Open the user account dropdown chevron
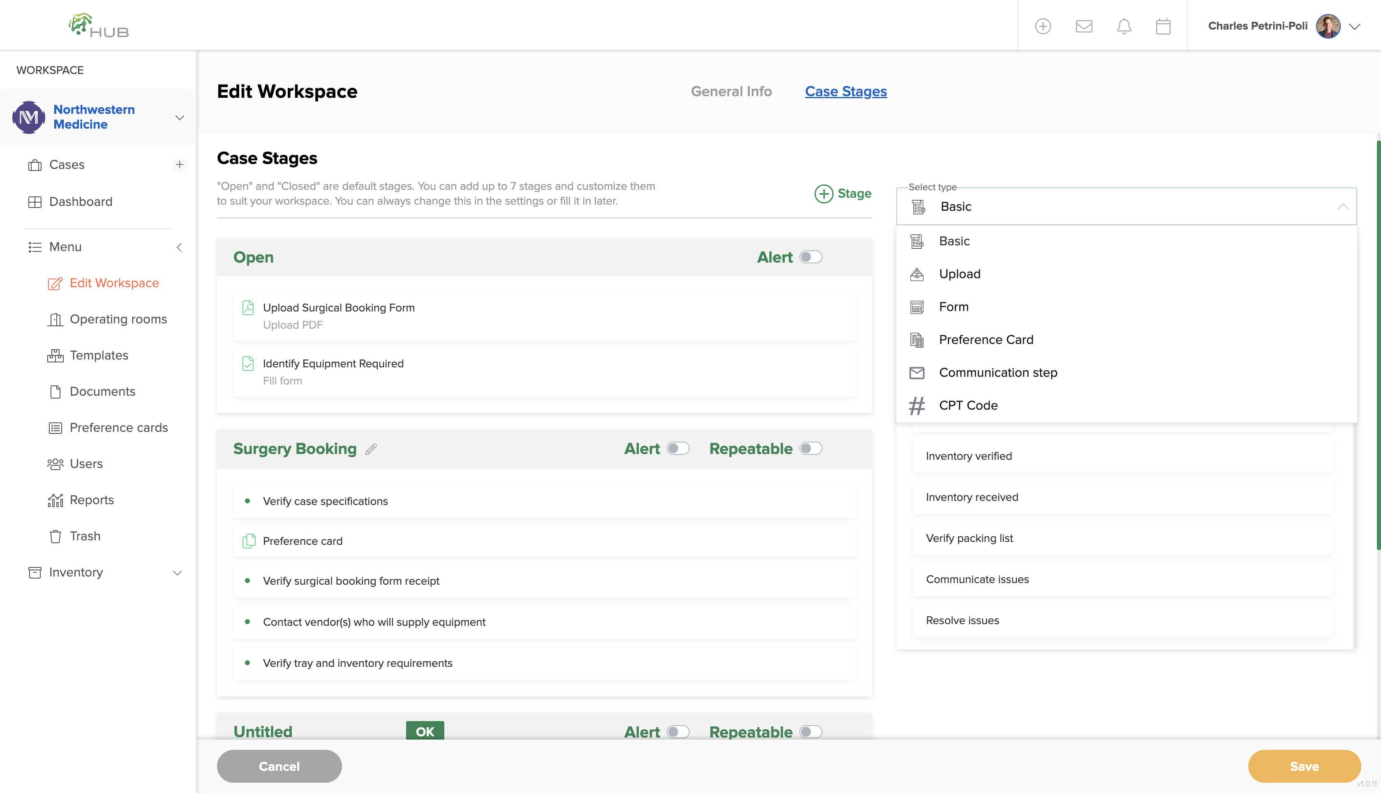 coord(1355,26)
